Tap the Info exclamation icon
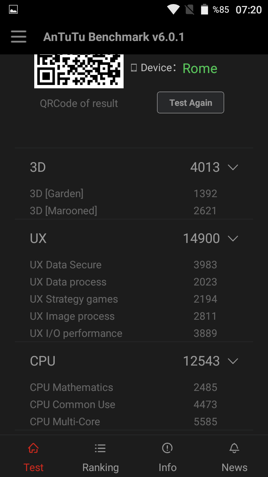This screenshot has width=268, height=477. tap(167, 448)
